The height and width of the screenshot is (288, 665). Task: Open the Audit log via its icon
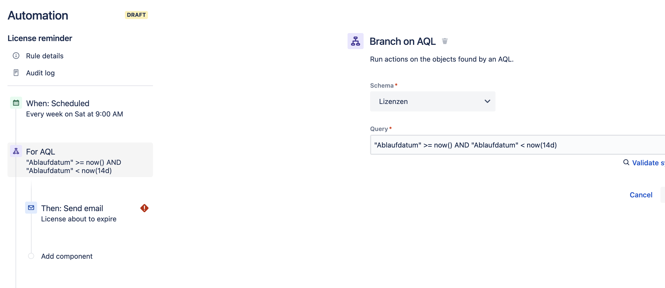pos(16,73)
